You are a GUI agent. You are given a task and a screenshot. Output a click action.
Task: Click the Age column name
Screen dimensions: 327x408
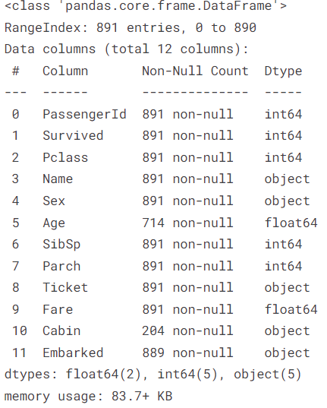pyautogui.click(x=54, y=223)
